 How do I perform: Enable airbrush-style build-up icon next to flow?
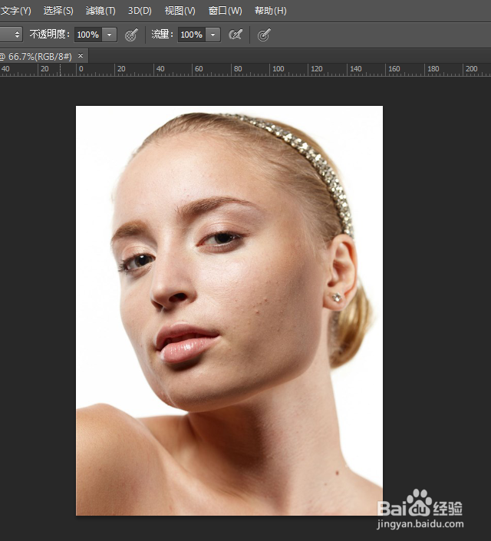click(x=236, y=35)
